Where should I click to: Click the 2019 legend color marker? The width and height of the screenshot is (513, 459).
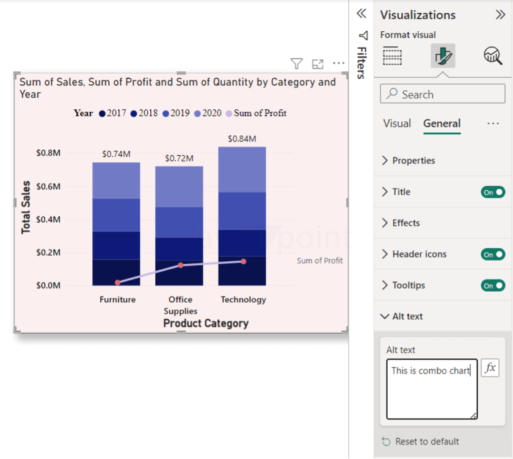click(166, 114)
